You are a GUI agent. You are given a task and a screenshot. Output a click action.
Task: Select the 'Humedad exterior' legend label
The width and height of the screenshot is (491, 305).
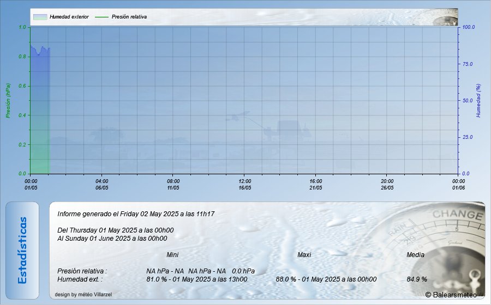[x=69, y=17]
